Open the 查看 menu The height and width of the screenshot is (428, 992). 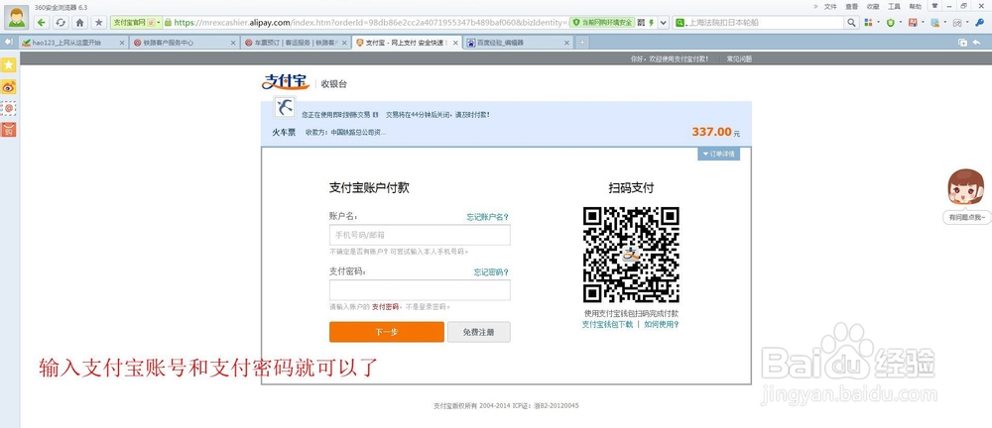[x=852, y=6]
